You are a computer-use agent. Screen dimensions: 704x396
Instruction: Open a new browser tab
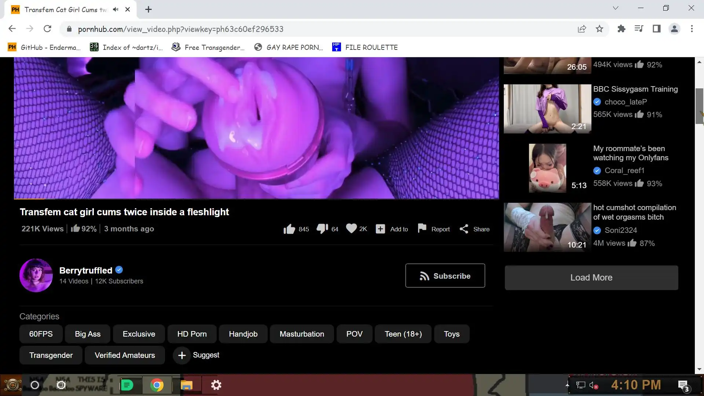point(148,10)
